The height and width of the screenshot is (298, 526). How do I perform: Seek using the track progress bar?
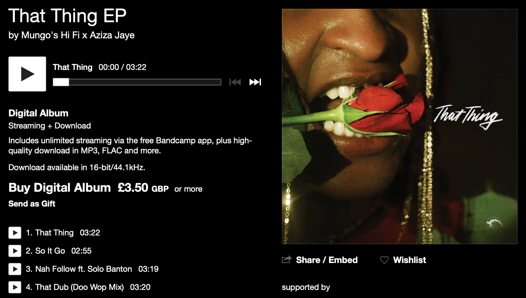[x=137, y=82]
